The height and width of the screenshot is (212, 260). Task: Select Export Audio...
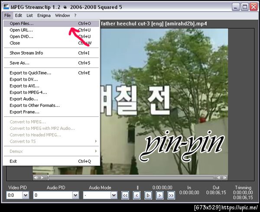click(x=51, y=99)
